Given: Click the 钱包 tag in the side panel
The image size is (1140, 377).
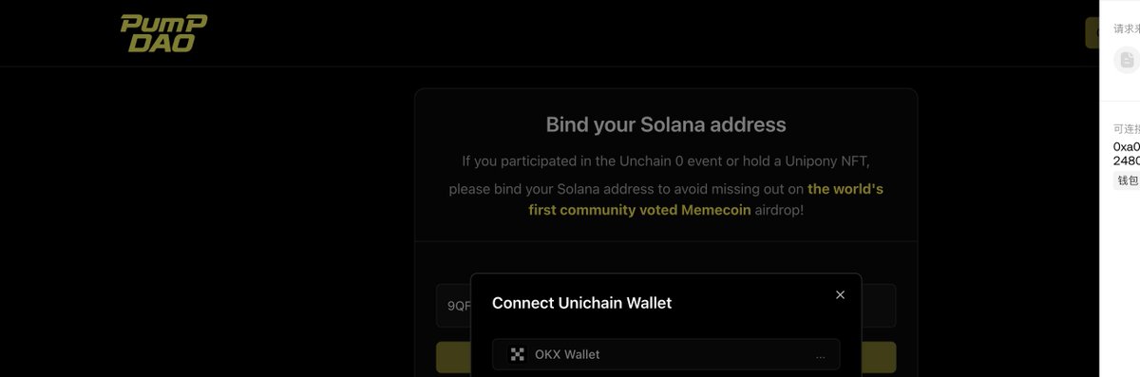Looking at the screenshot, I should tap(1127, 180).
